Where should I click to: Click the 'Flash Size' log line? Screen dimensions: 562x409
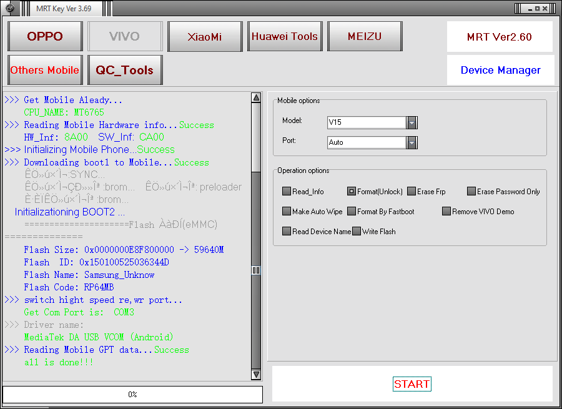point(124,250)
